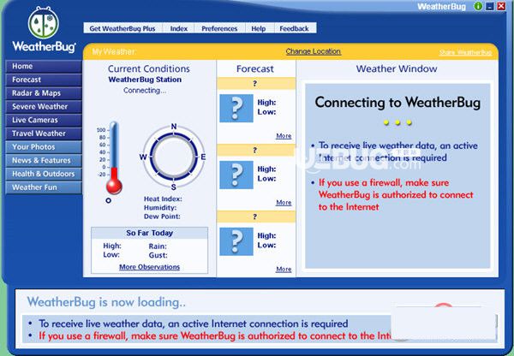
Task: Click the wind compass dial
Action: point(174,157)
